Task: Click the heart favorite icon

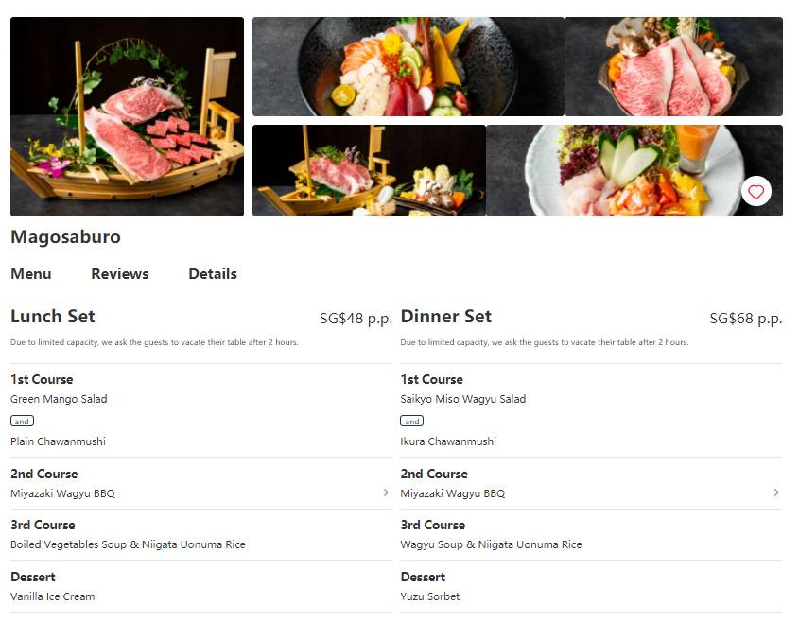Action: point(756,192)
